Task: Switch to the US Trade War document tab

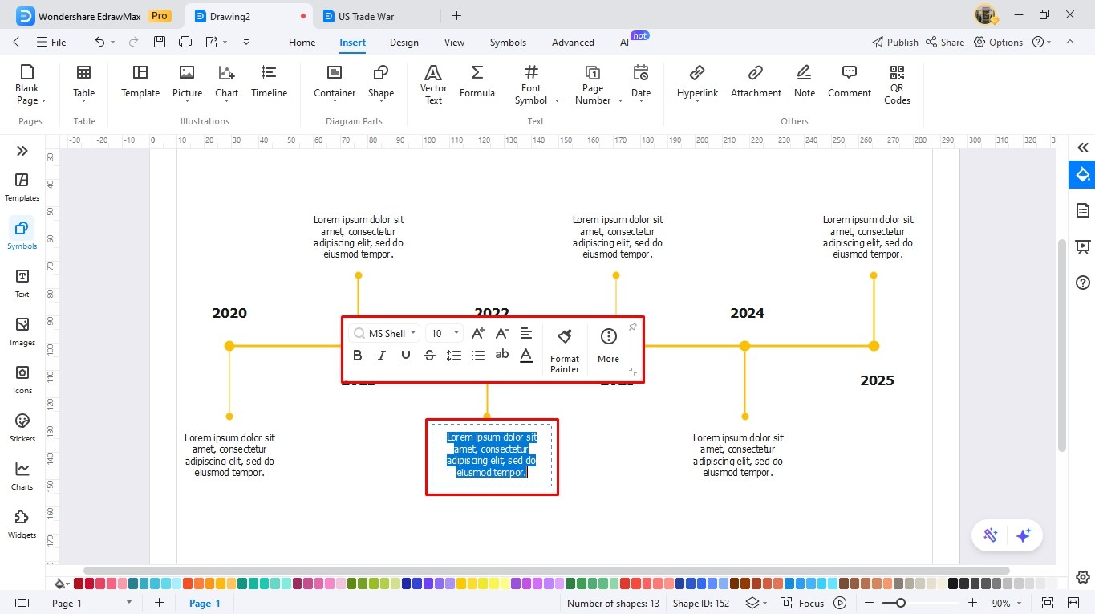Action: pyautogui.click(x=367, y=16)
